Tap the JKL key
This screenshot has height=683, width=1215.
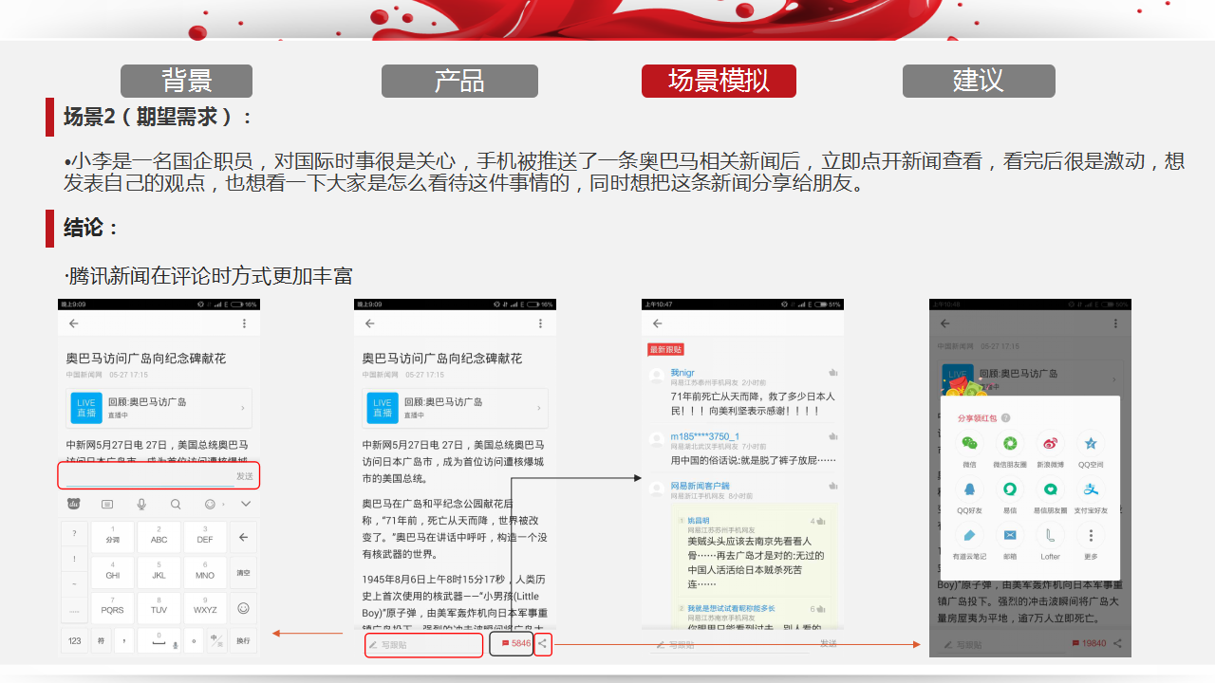pyautogui.click(x=159, y=573)
